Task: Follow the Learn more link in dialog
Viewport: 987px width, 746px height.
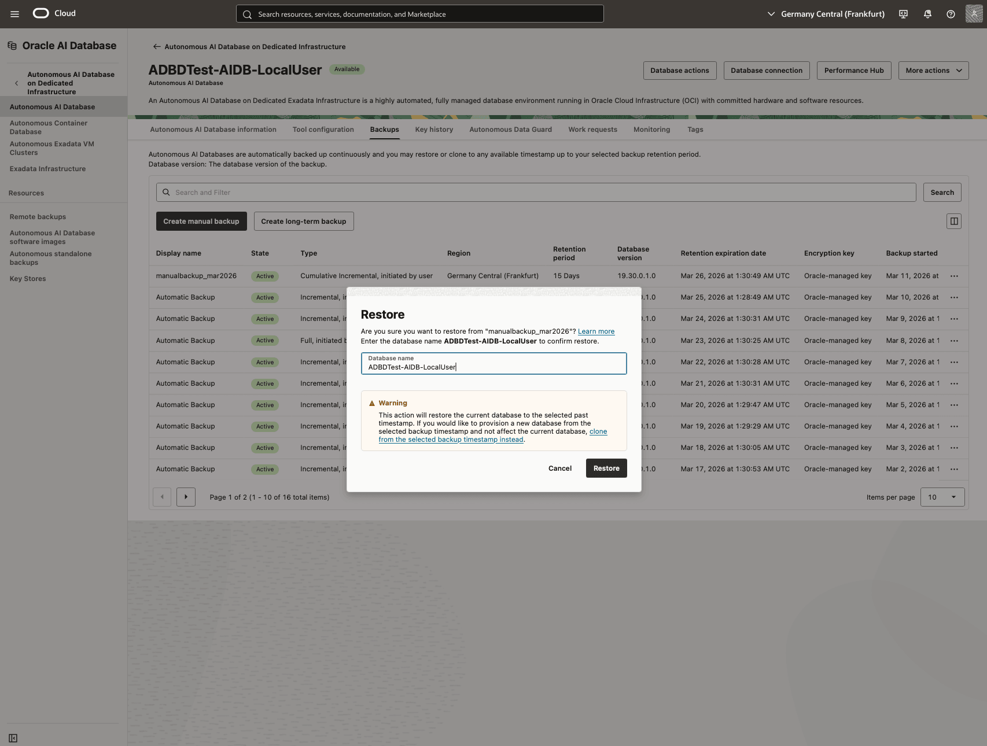Action: [596, 331]
